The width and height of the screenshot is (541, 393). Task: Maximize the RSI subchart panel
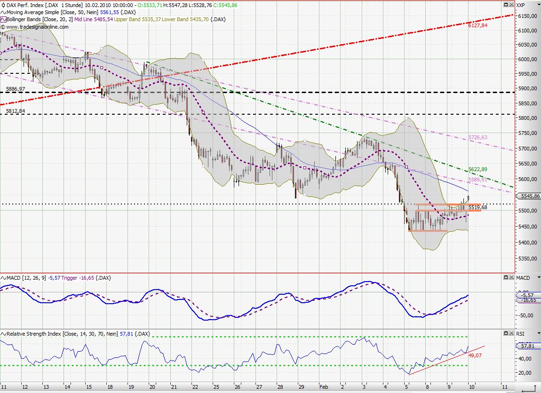[507, 333]
